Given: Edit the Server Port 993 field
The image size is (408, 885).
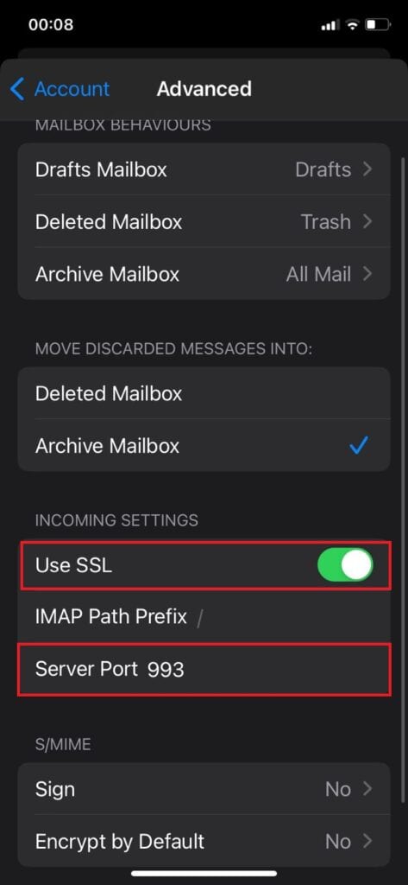Looking at the screenshot, I should (x=204, y=669).
